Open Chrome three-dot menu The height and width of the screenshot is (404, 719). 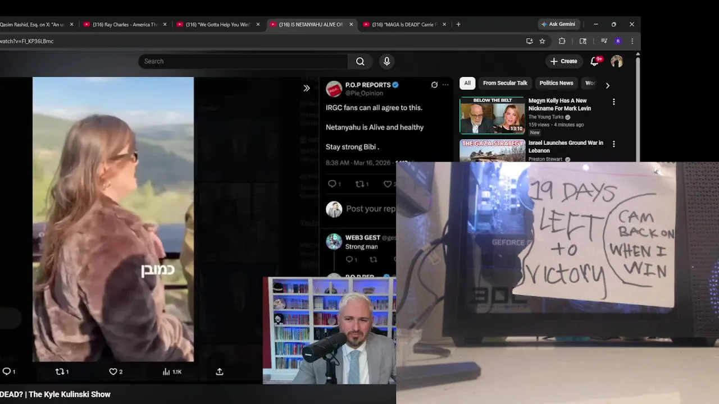tap(632, 41)
